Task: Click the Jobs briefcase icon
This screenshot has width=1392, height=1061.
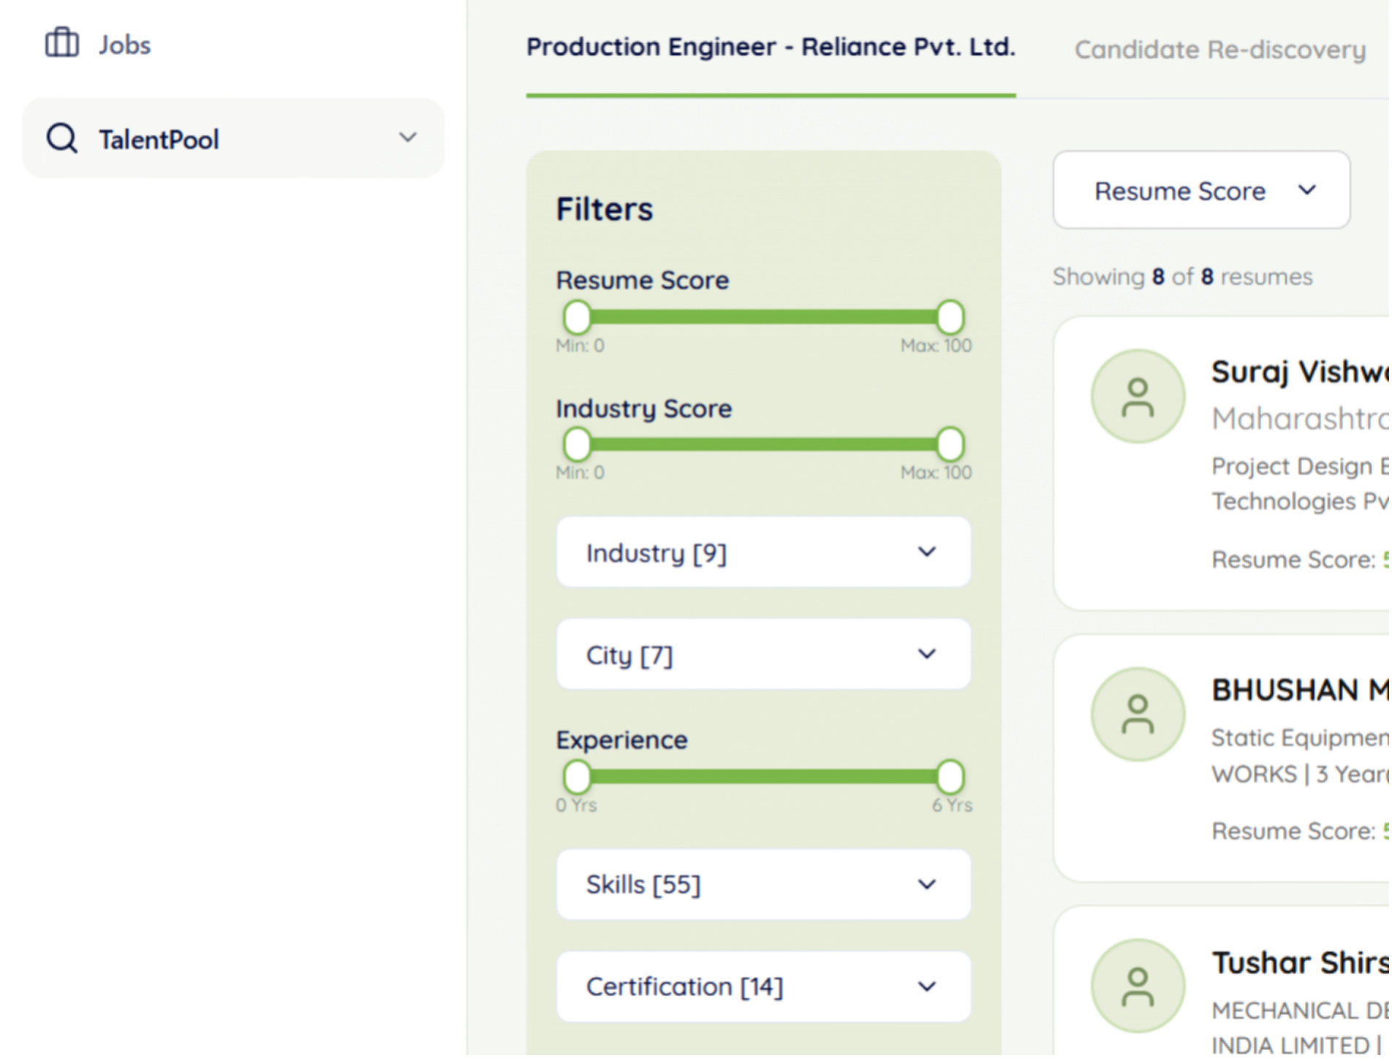Action: pyautogui.click(x=61, y=43)
